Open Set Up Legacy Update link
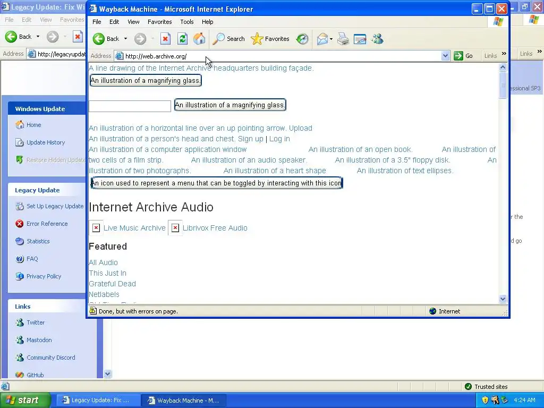The height and width of the screenshot is (408, 544). 55,207
